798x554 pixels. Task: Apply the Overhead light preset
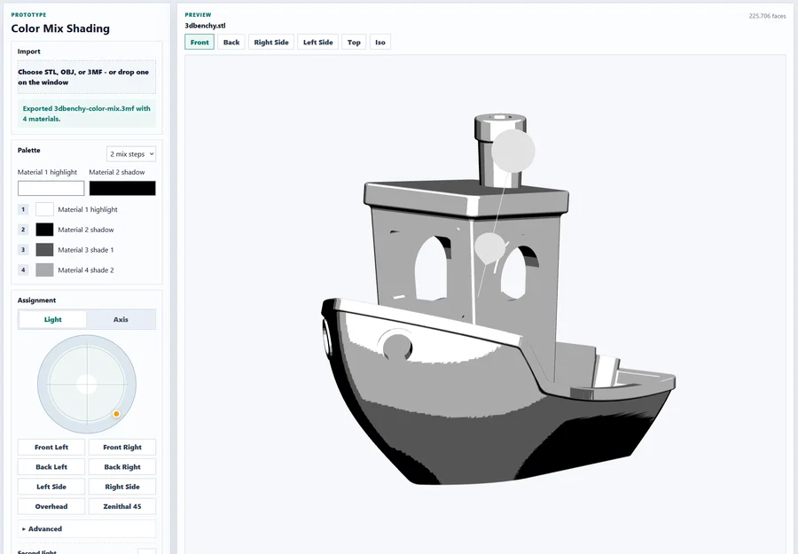[51, 507]
